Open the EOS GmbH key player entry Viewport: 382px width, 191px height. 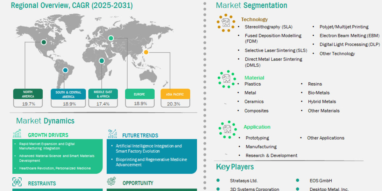tap(321, 180)
